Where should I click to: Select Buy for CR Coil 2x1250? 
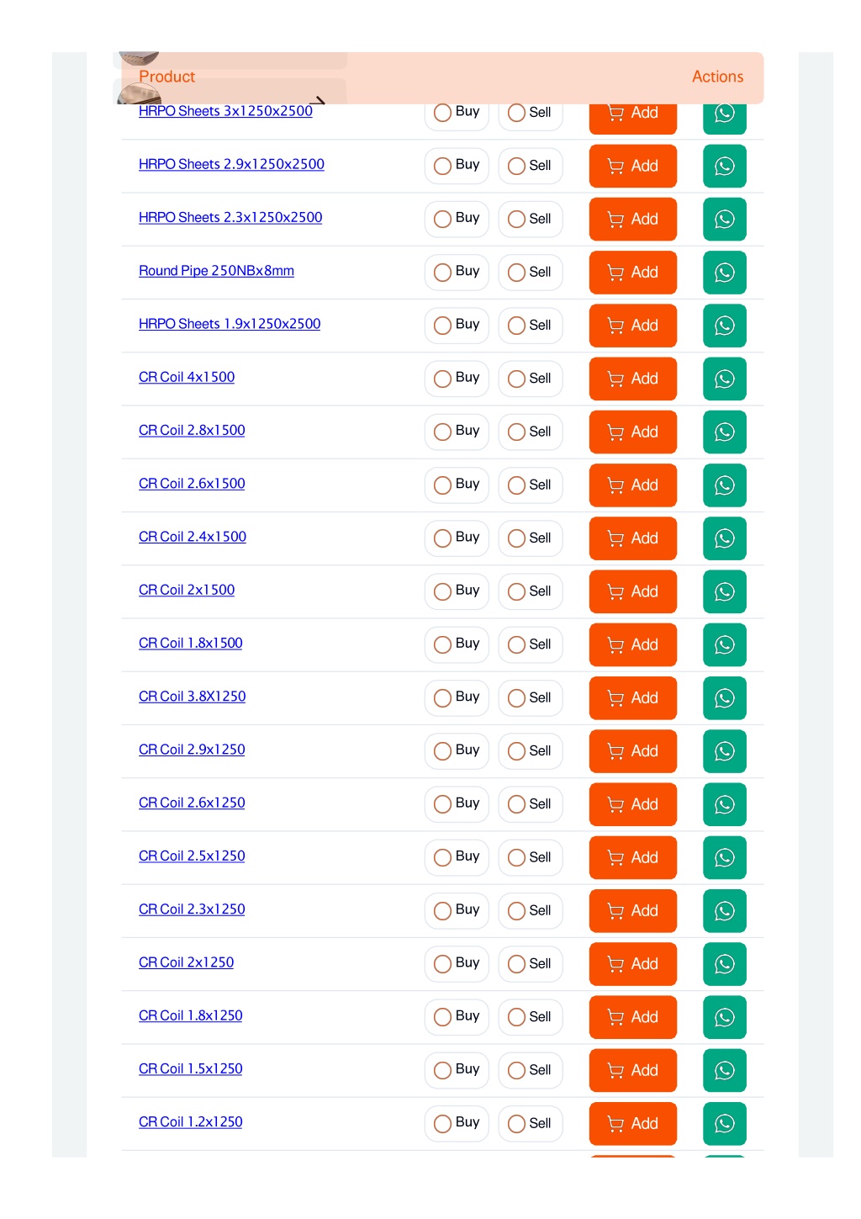tap(457, 963)
